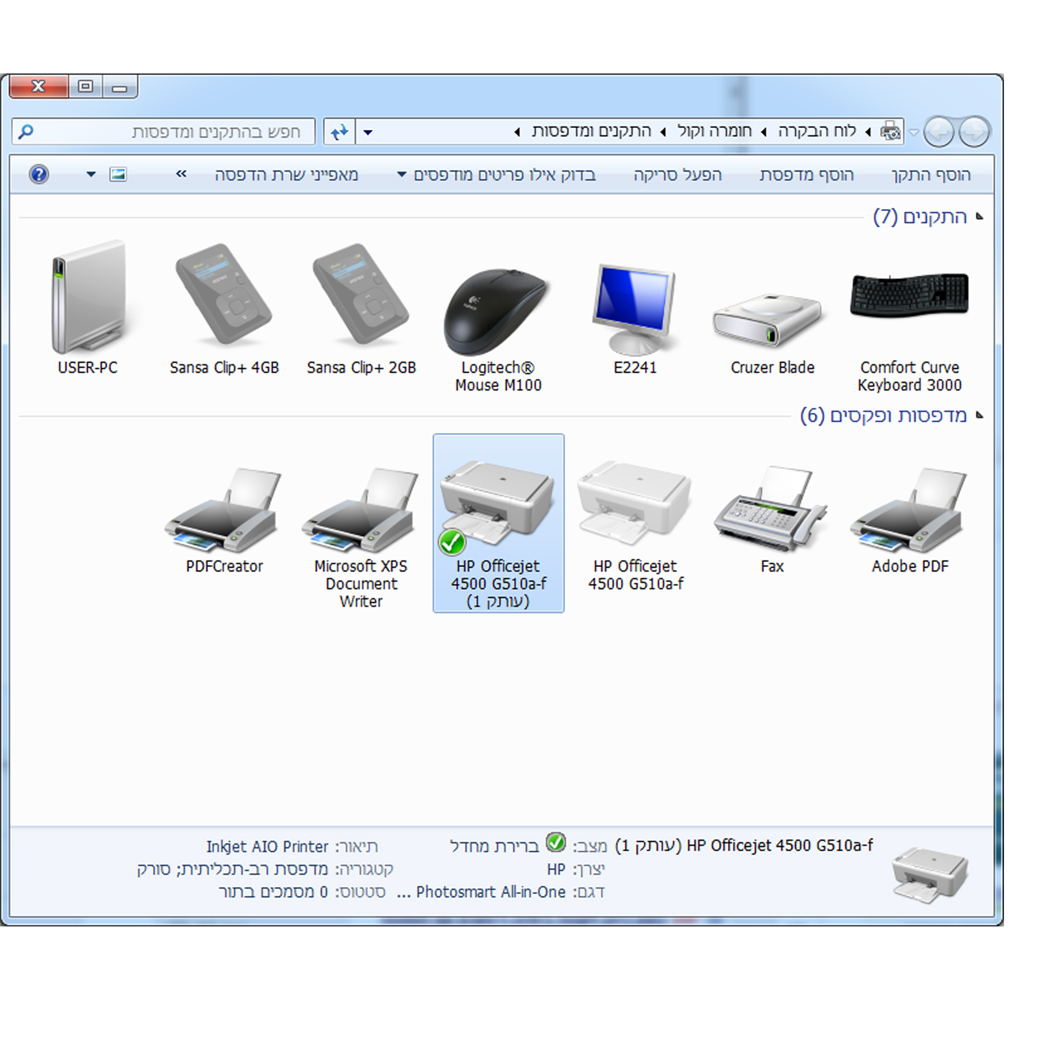This screenshot has height=1041, width=1041.
Task: Select the Adobe PDF printer
Action: tap(909, 520)
